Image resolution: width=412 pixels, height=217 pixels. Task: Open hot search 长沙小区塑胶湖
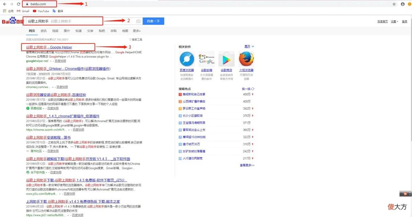(x=193, y=116)
